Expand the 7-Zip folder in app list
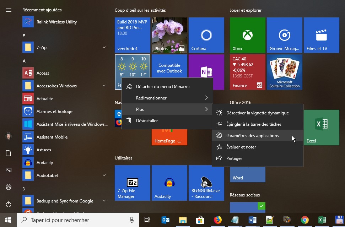Image resolution: width=345 pixels, height=227 pixels. [104, 48]
